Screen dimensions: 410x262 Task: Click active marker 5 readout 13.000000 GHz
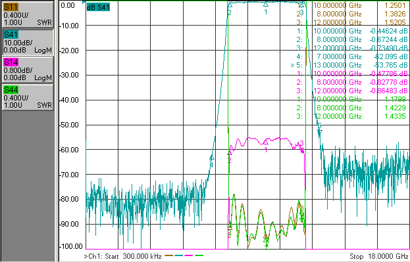(x=338, y=65)
